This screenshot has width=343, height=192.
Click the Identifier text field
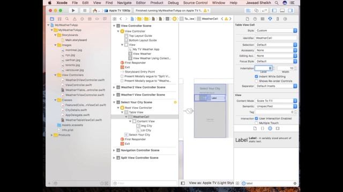276,38
